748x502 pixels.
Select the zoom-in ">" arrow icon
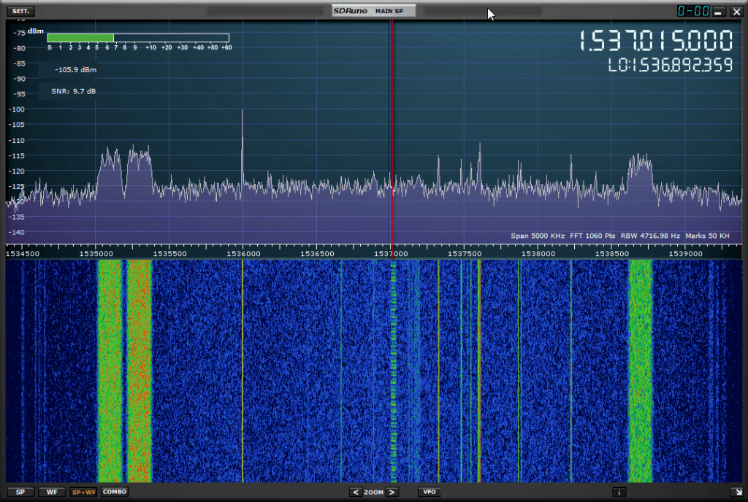(x=392, y=492)
